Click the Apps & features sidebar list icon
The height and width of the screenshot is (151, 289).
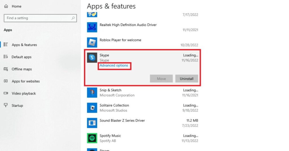pyautogui.click(x=6, y=45)
